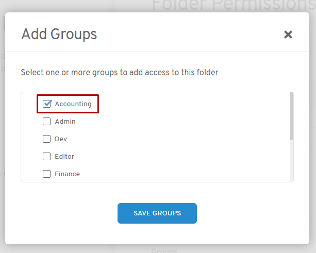
Task: Click the group list scrollbar thumb
Action: 291,116
